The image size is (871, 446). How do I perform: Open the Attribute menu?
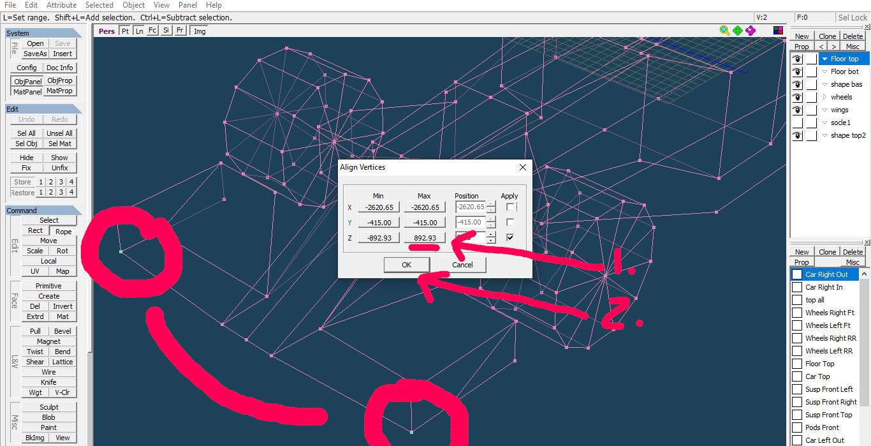[x=61, y=5]
